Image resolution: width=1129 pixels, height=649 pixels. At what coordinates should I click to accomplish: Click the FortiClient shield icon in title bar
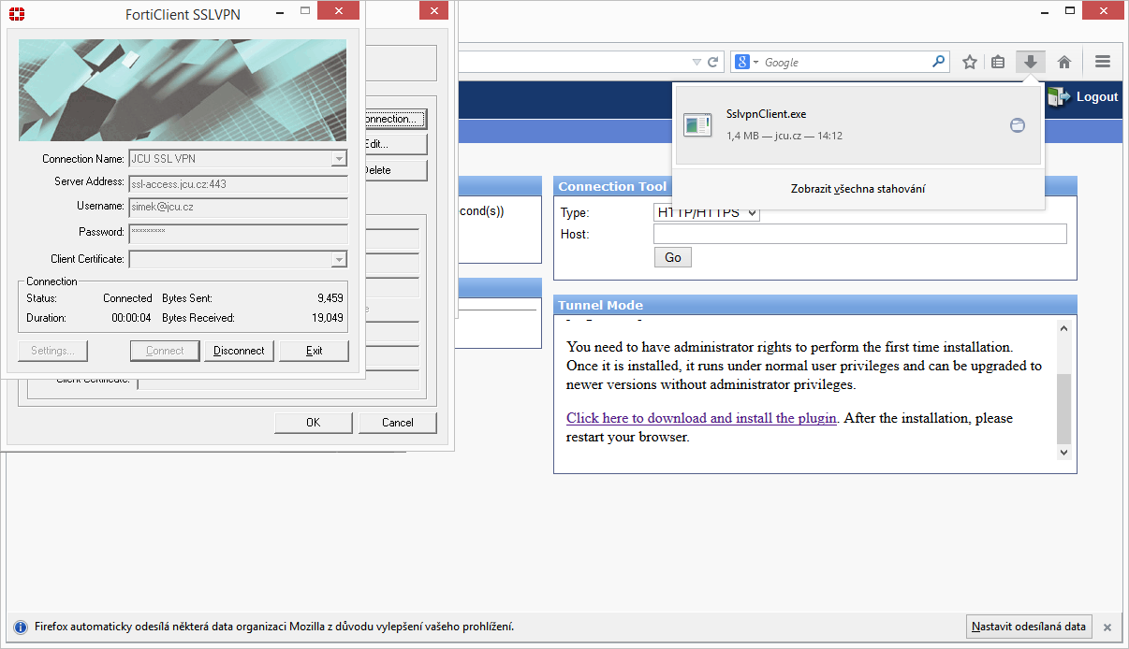(16, 14)
